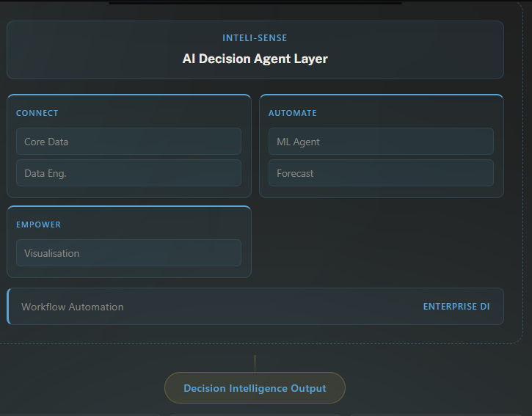The width and height of the screenshot is (532, 416).
Task: Open the Visualisation item
Action: pyautogui.click(x=128, y=253)
